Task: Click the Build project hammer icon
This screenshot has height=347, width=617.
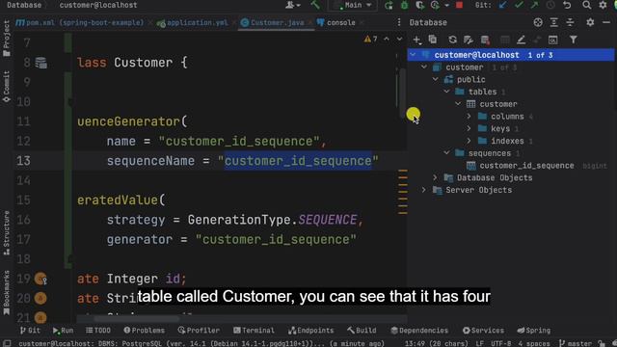Action: pos(315,5)
